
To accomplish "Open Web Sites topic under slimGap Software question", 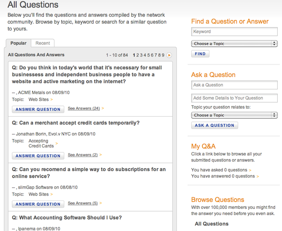I will pos(39,194).
